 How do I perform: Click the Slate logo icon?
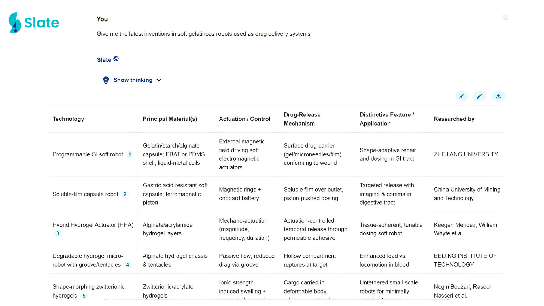tap(15, 23)
